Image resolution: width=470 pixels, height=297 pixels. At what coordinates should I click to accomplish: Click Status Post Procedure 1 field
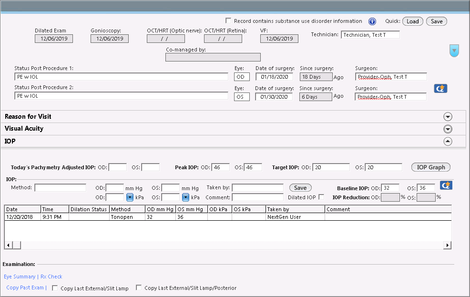(x=122, y=77)
